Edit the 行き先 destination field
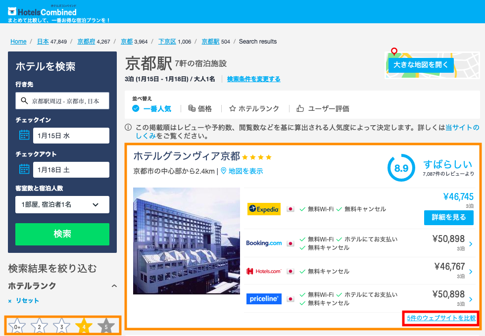The height and width of the screenshot is (336, 485). [x=62, y=100]
